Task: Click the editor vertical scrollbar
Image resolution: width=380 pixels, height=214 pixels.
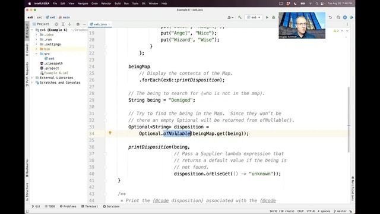Action: coord(349,119)
